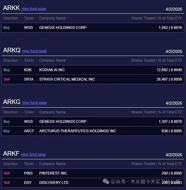The width and height of the screenshot is (186, 190).
Task: Click the WGS ticker in the ARKG table
Action: click(28, 122)
